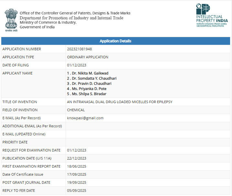The image size is (232, 196).
Task: Click the APPLICANT NAME label
Action: (17, 73)
